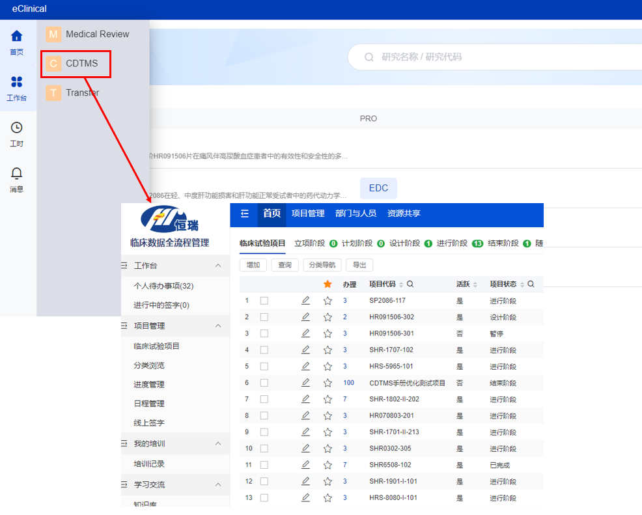Click the hamburger menu icon beside 首页
Viewport: 642px width, 515px height.
(x=245, y=214)
